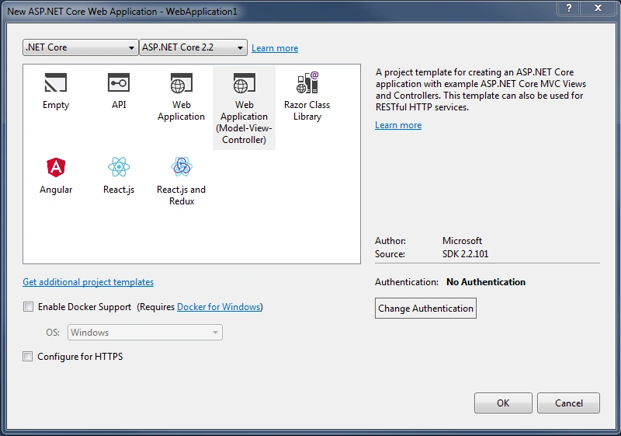Select the Angular template icon
Screen dimensions: 621x436
tap(56, 167)
